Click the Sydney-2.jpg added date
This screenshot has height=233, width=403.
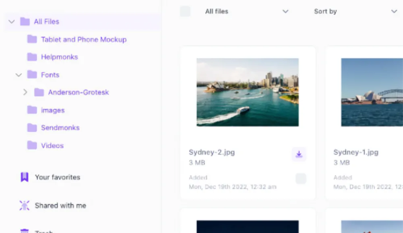(x=233, y=187)
